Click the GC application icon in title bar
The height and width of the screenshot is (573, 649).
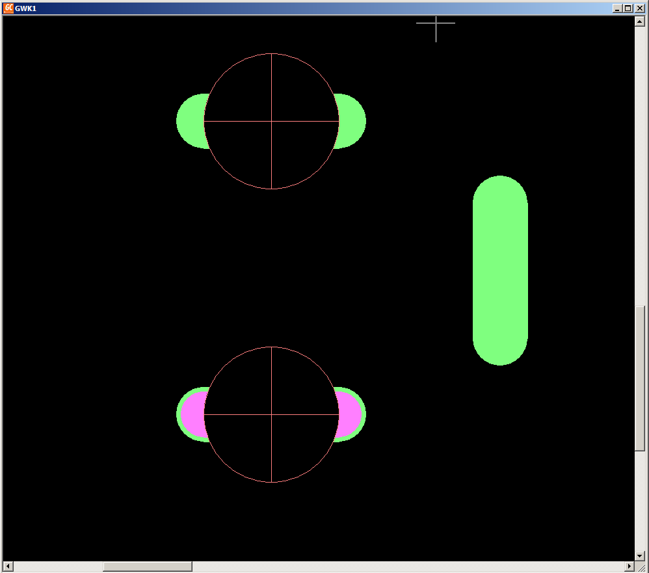click(x=8, y=8)
